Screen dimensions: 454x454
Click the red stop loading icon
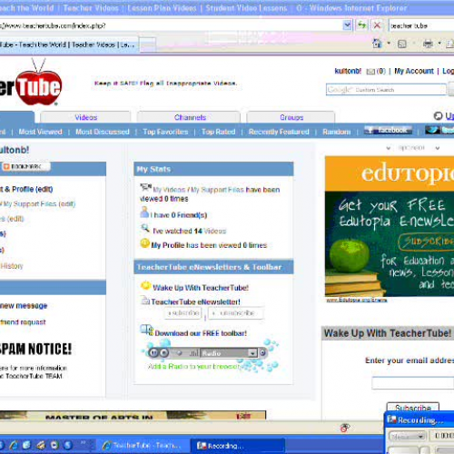377,25
